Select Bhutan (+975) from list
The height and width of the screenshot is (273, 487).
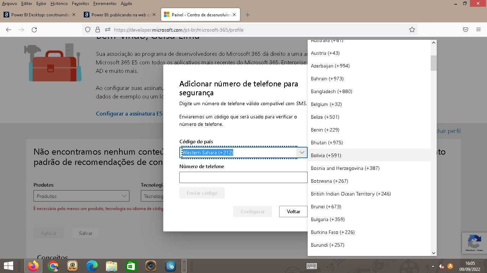coord(369,143)
